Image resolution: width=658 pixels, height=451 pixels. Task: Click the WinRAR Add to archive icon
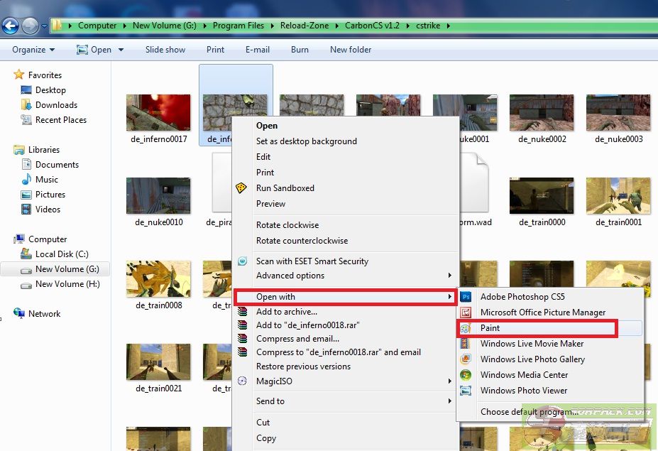pyautogui.click(x=243, y=312)
